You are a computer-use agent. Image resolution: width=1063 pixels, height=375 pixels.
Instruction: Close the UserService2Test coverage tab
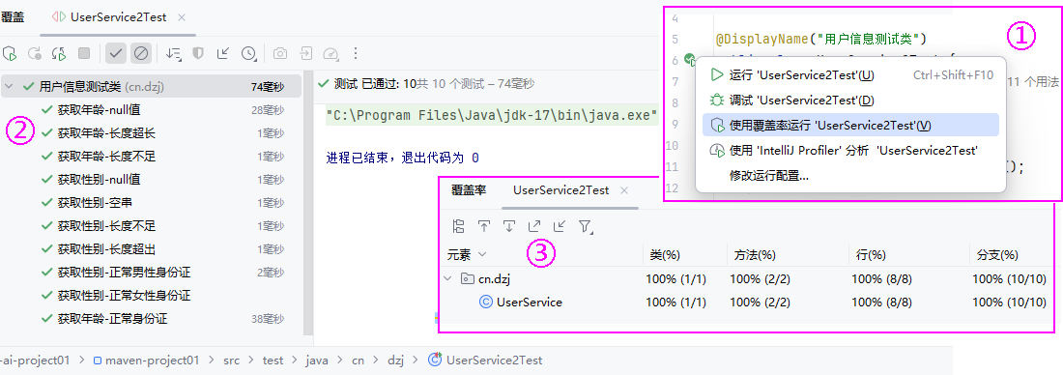(x=623, y=190)
